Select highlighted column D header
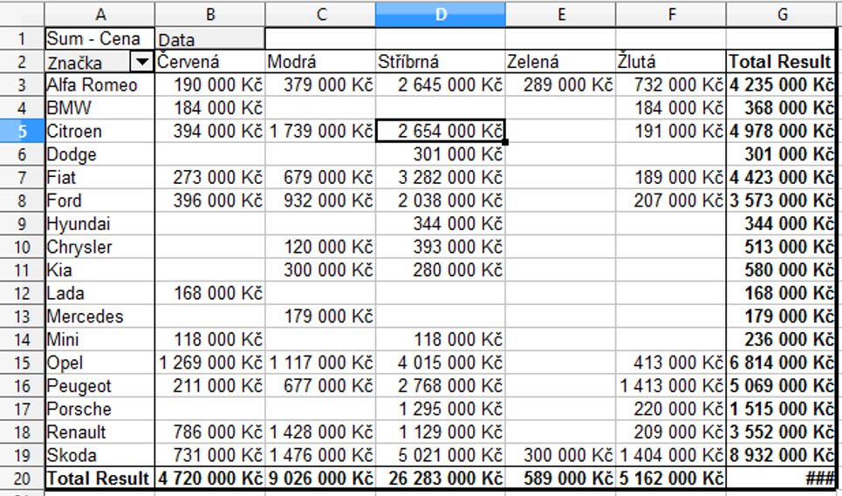The width and height of the screenshot is (842, 496). pyautogui.click(x=441, y=15)
